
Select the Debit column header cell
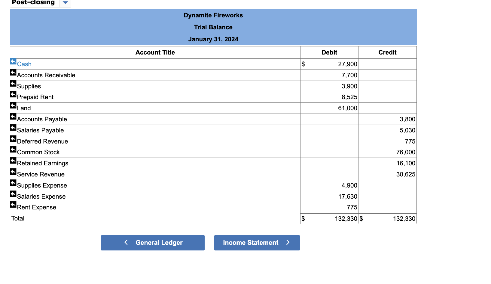click(x=329, y=52)
